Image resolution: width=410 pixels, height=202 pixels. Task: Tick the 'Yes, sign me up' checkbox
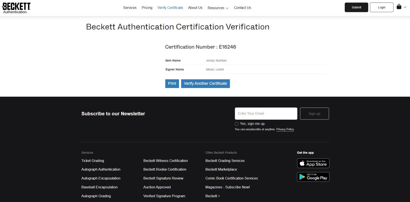point(237,124)
